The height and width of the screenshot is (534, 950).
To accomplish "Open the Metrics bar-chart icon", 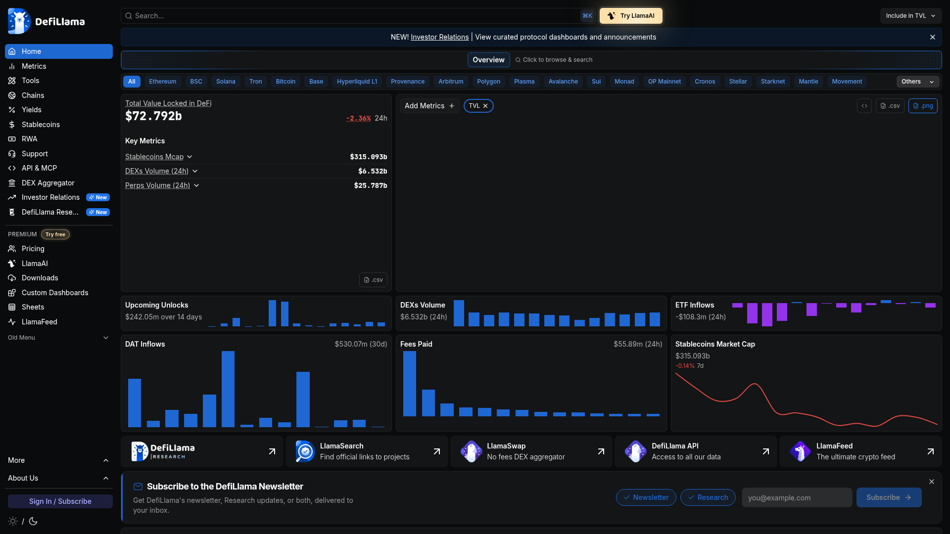I will tap(12, 66).
